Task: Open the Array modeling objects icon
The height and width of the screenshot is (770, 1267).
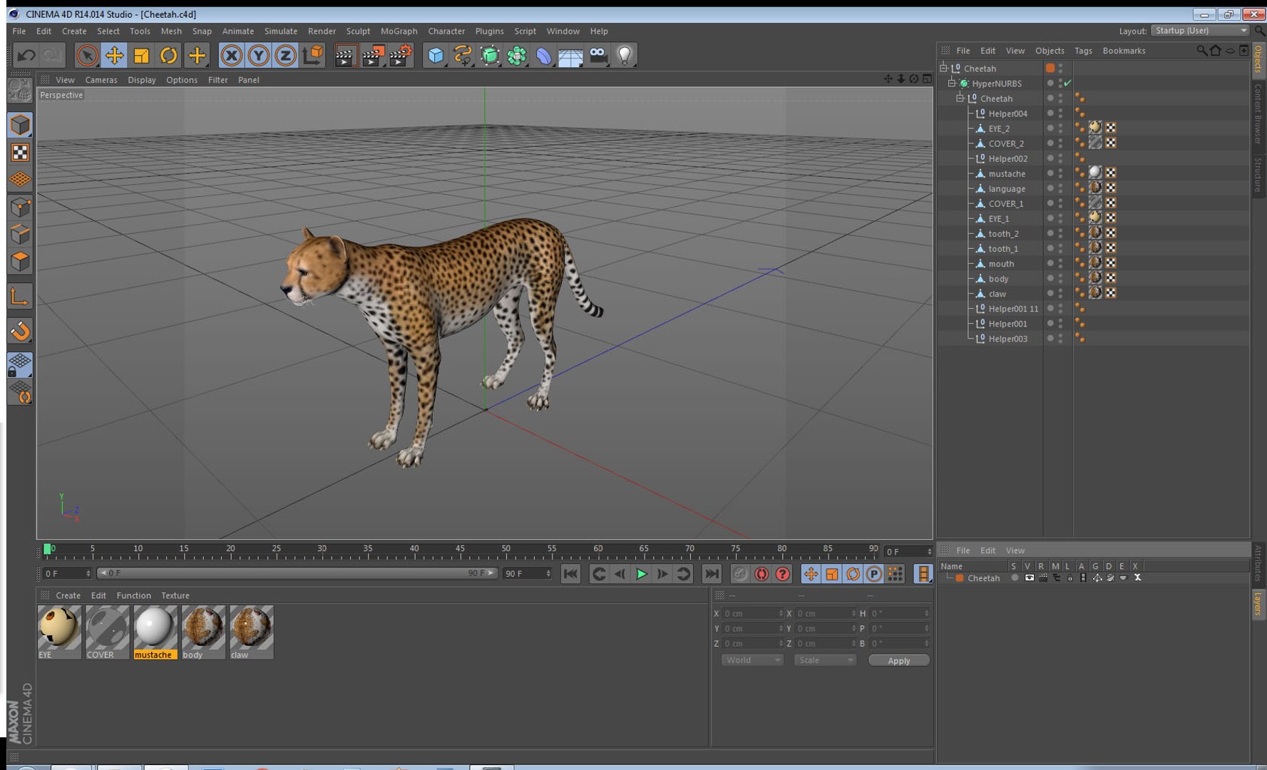Action: [x=517, y=55]
